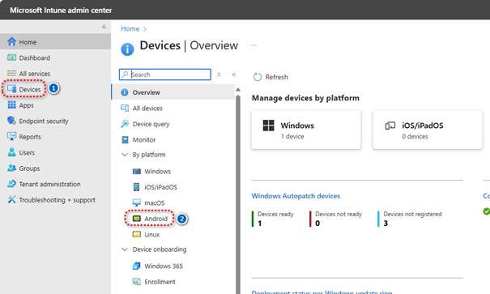Viewport: 490px width, 294px height.
Task: Select the Reports menu item
Action: [55, 137]
